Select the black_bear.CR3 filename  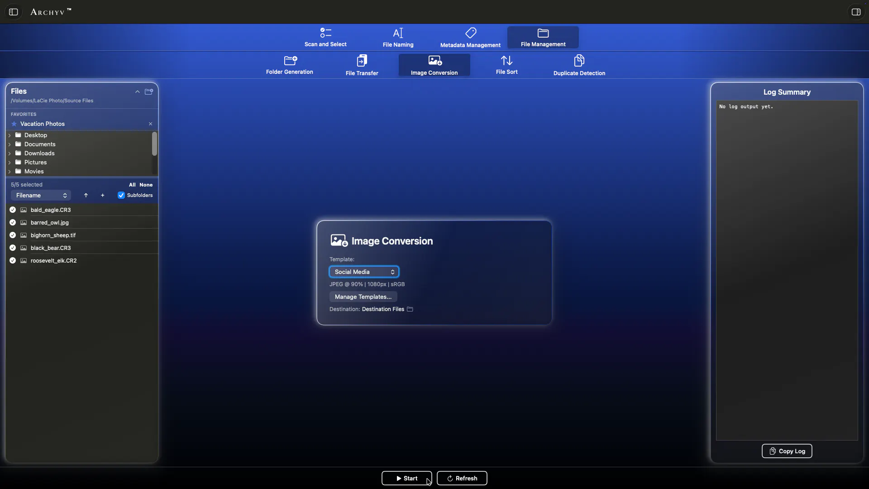pyautogui.click(x=51, y=248)
